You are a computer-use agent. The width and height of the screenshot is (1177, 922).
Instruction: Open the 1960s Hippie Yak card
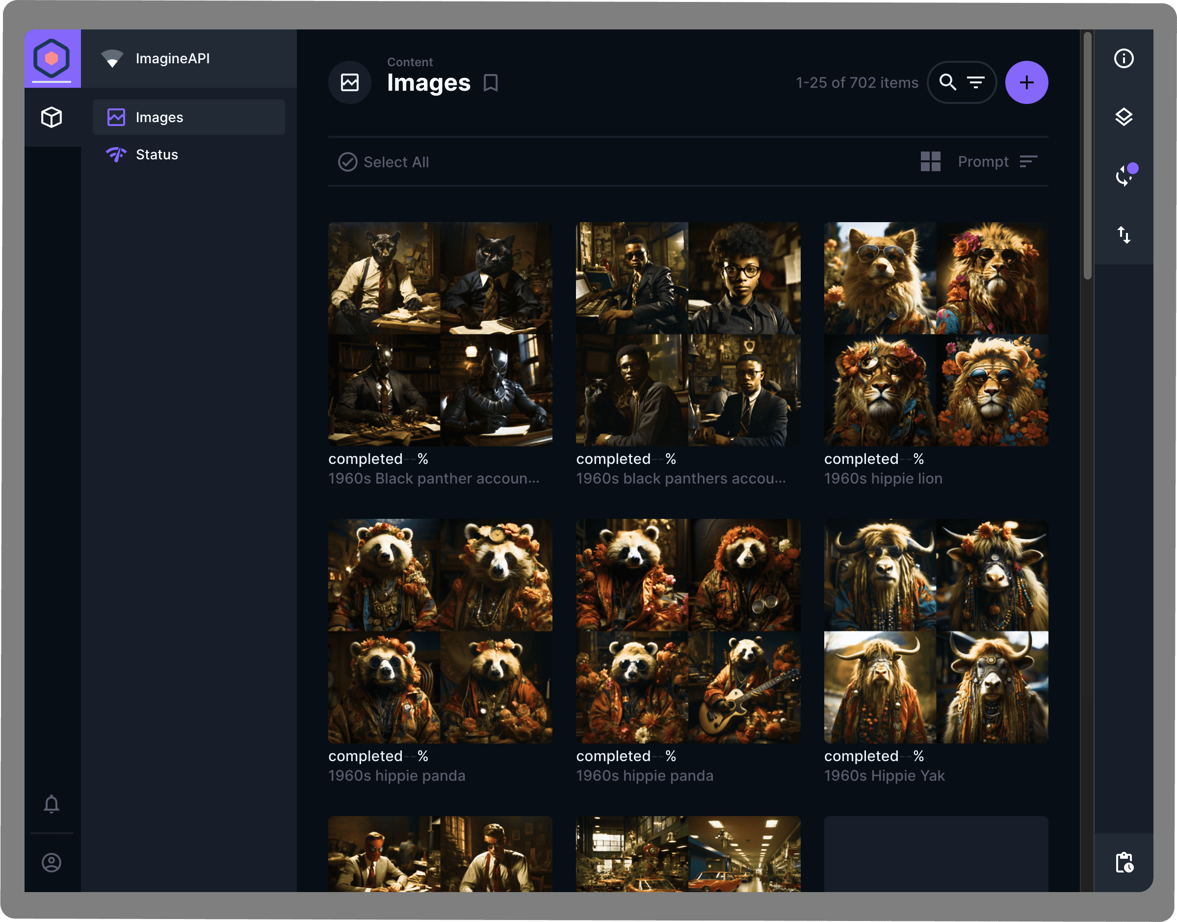[936, 631]
